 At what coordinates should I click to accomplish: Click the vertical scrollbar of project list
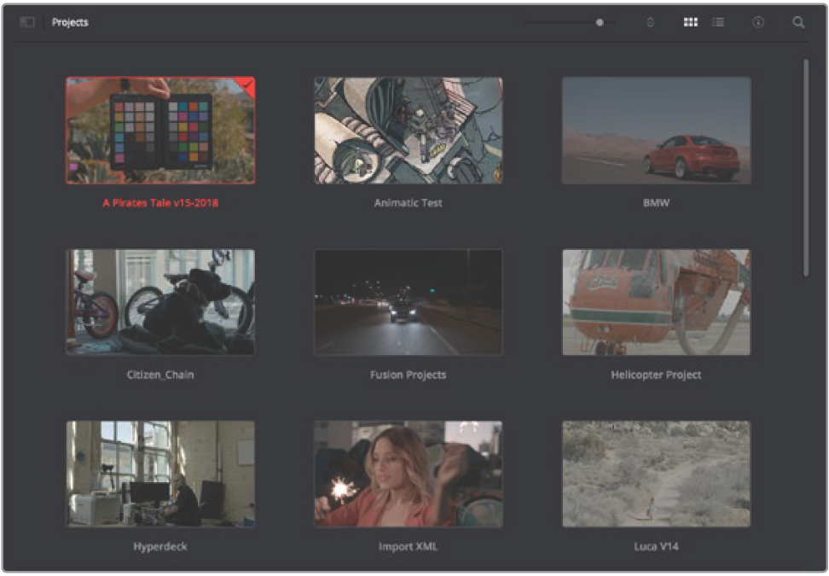click(x=806, y=167)
